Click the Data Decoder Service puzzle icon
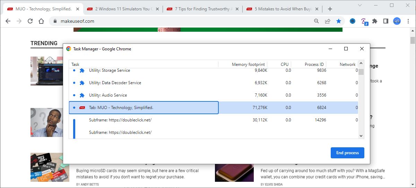This screenshot has width=416, height=188. point(82,83)
